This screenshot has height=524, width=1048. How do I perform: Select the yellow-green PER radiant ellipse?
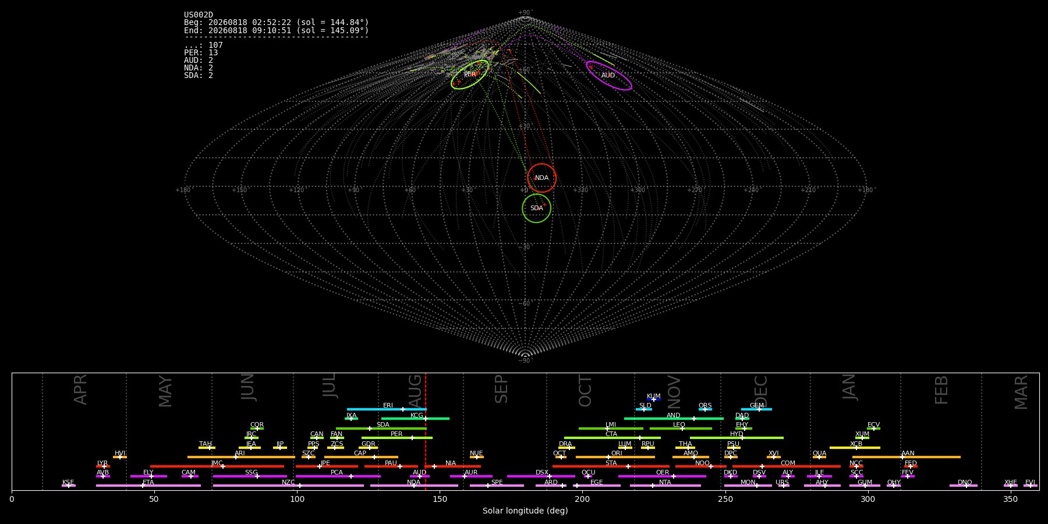click(470, 75)
